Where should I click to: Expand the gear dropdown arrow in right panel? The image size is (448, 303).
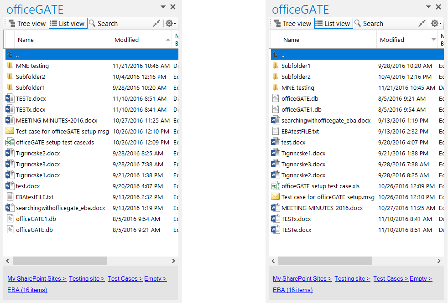(441, 24)
